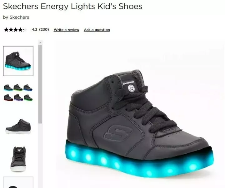Select the first teal-sole shoe thumbnail
This screenshot has height=188, width=225.
coord(18,61)
